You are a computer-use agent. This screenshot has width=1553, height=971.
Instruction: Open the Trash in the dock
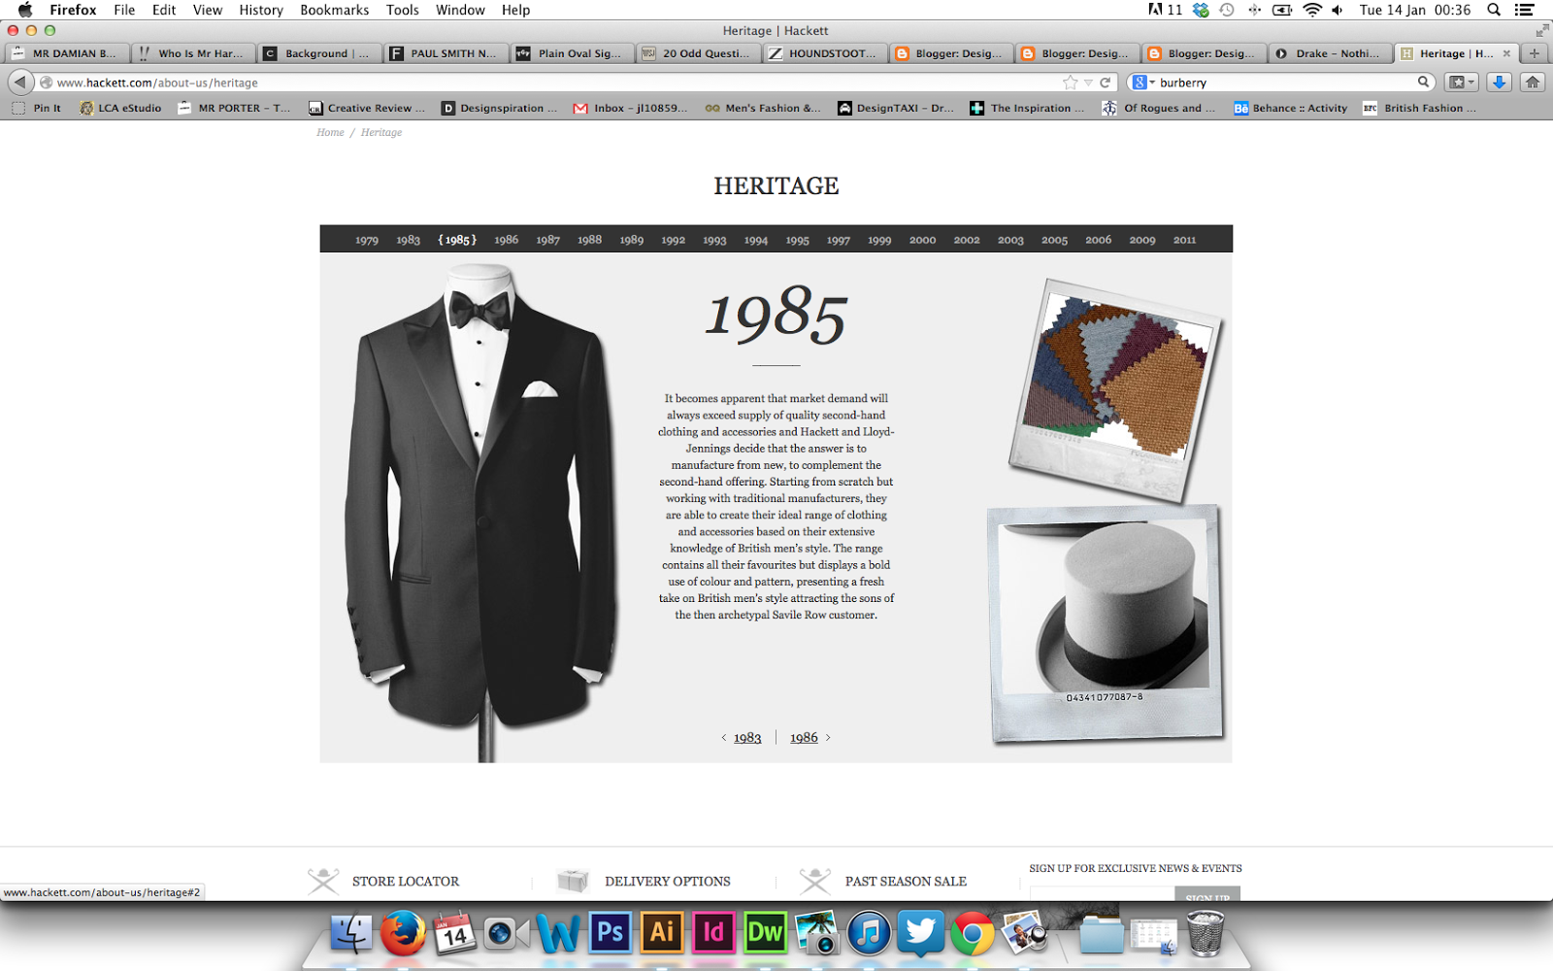pos(1206,934)
